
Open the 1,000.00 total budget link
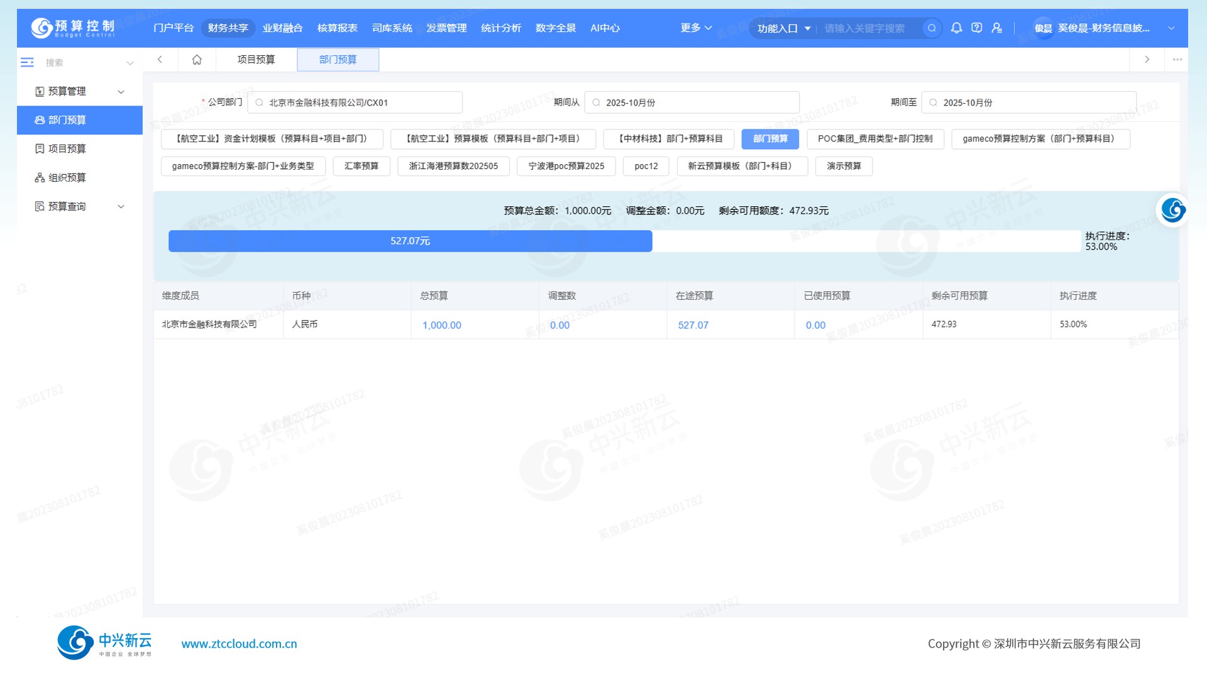click(441, 325)
